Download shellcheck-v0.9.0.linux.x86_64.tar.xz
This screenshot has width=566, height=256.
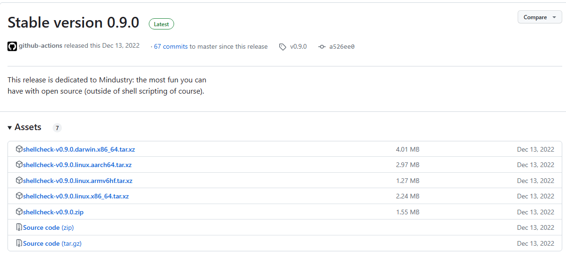[76, 197]
